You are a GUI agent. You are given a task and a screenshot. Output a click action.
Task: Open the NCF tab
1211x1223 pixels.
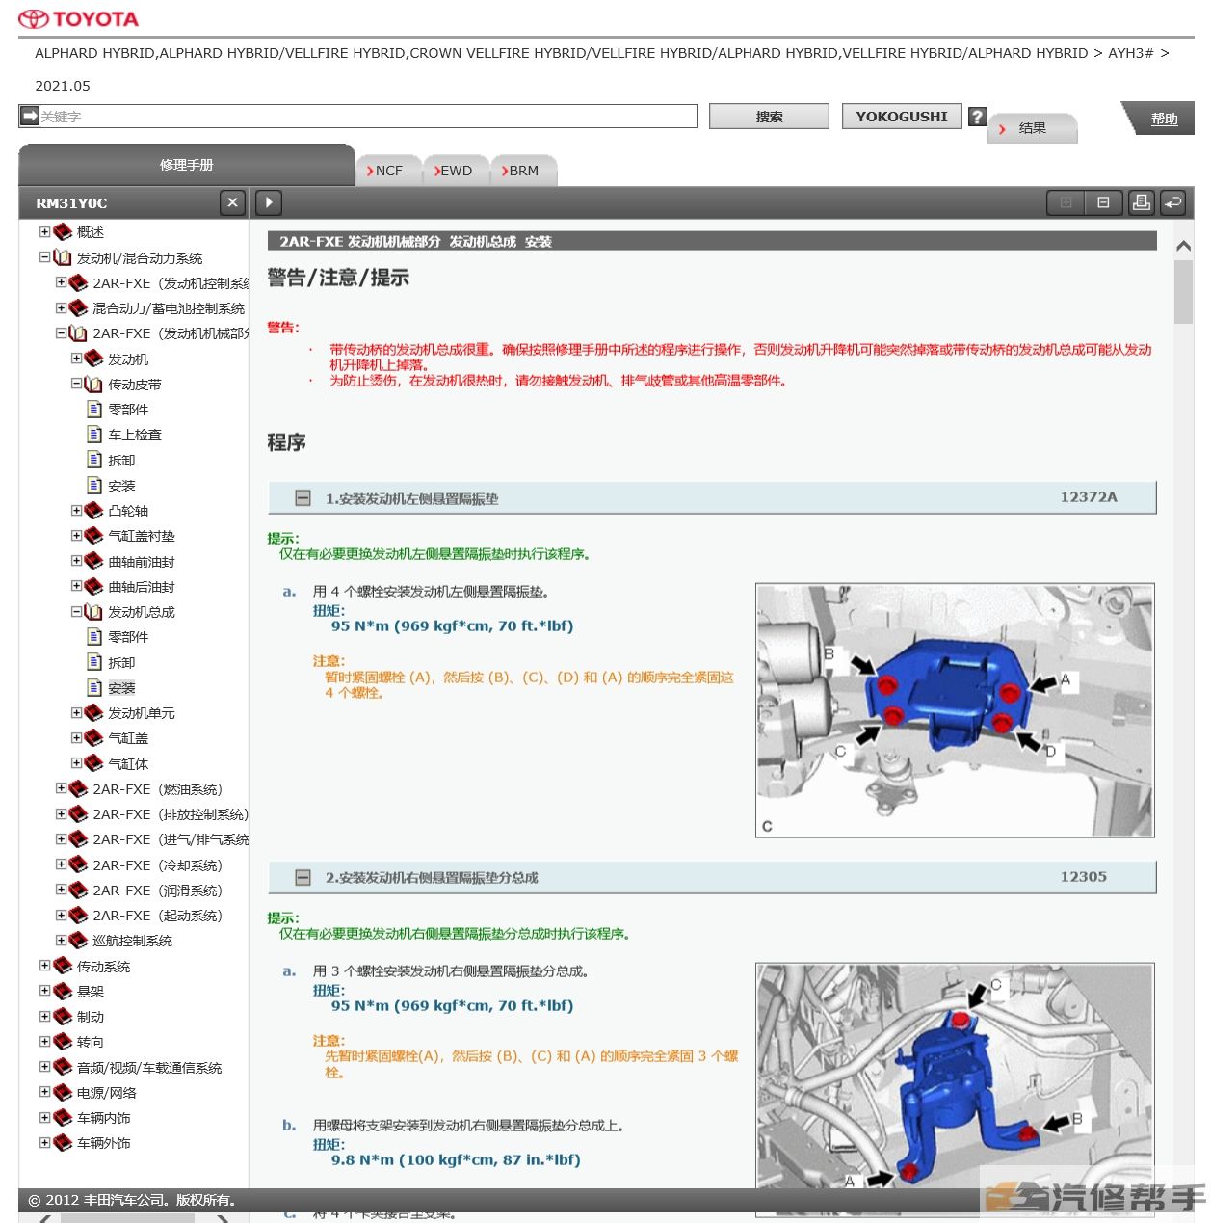389,171
